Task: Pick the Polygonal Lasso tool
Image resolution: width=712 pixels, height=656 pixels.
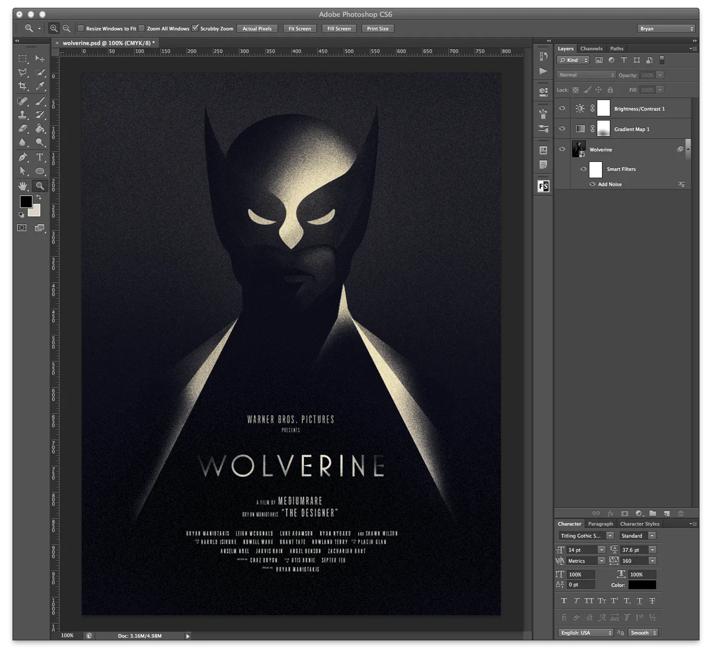Action: click(x=23, y=72)
